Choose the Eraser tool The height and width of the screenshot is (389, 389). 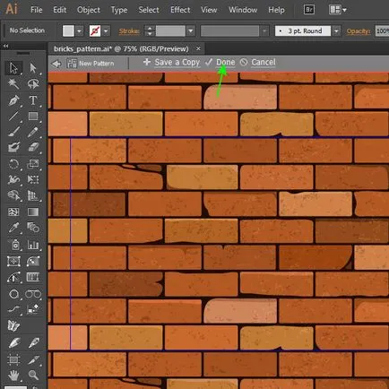(33, 147)
